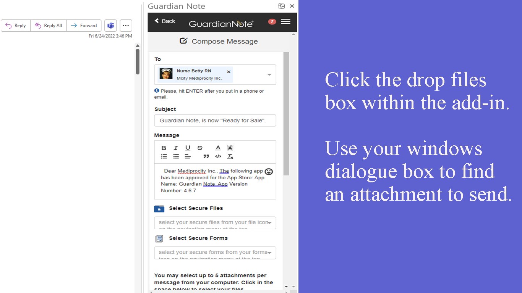
Task: Click the Subject input field
Action: [x=215, y=121]
